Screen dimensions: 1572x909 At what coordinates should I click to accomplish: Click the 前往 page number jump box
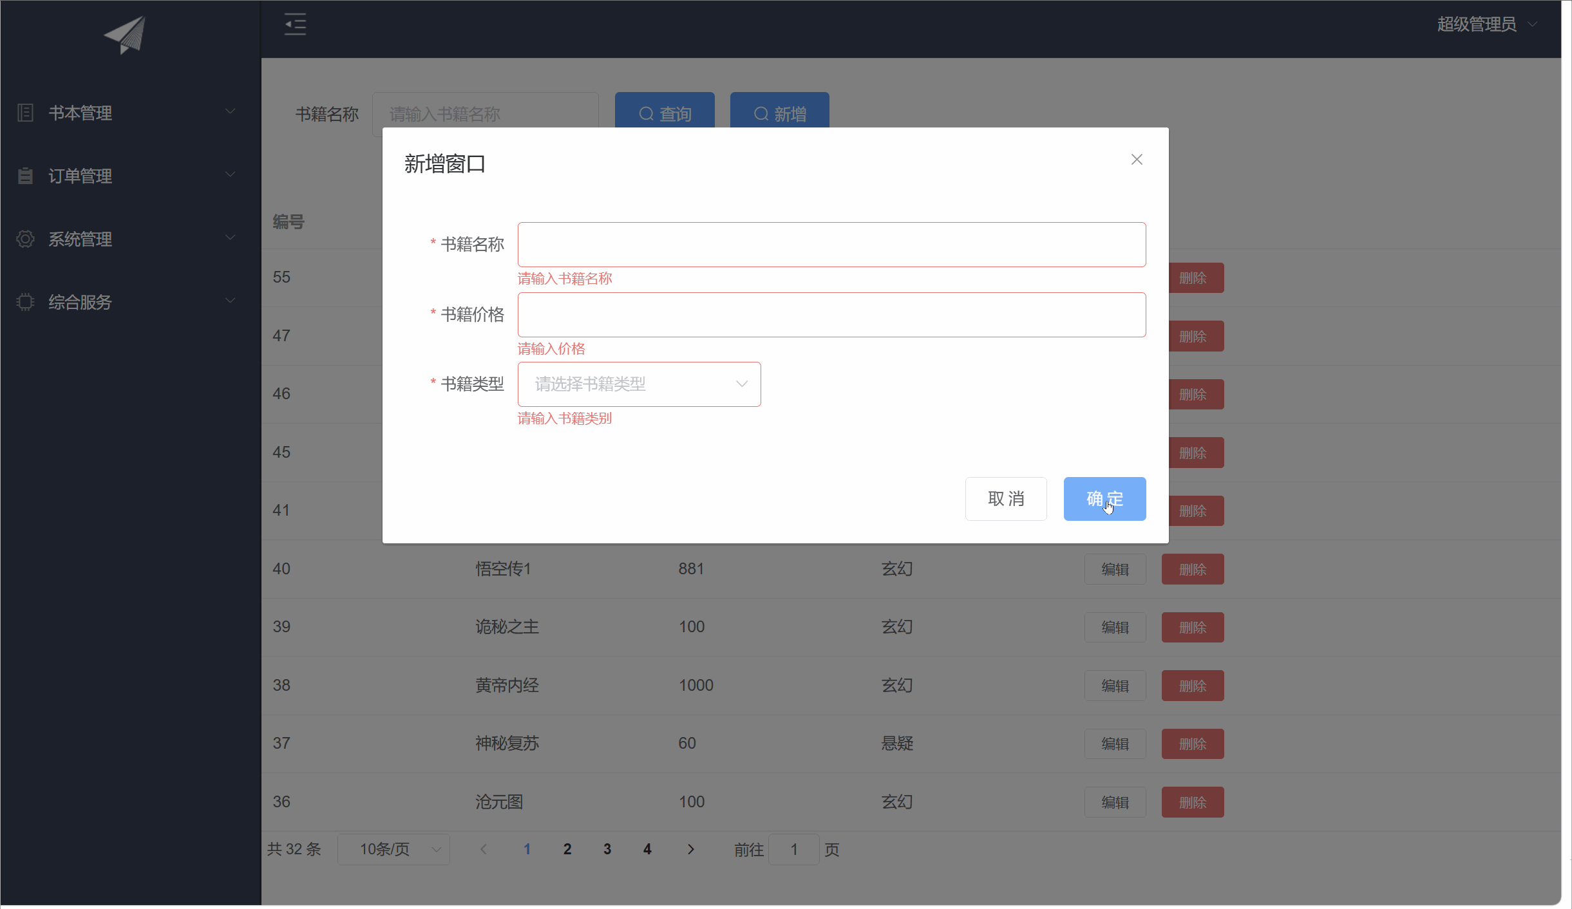pos(793,849)
